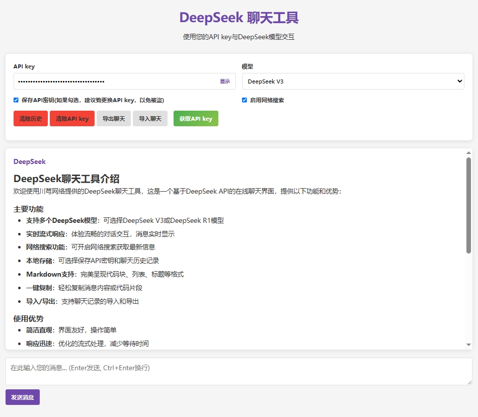This screenshot has height=417, width=478.
Task: Click the 网络搜索功能 list item
Action: [x=91, y=247]
